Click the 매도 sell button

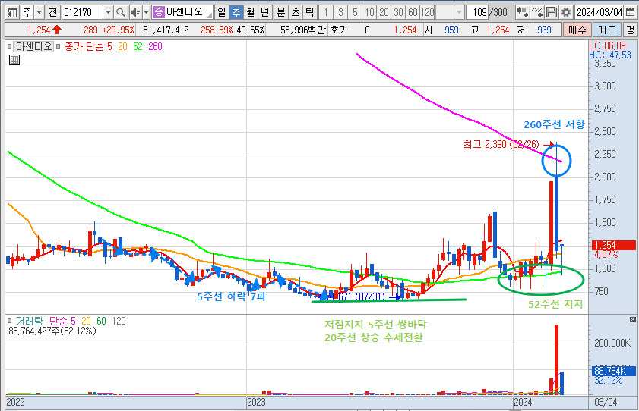point(606,30)
